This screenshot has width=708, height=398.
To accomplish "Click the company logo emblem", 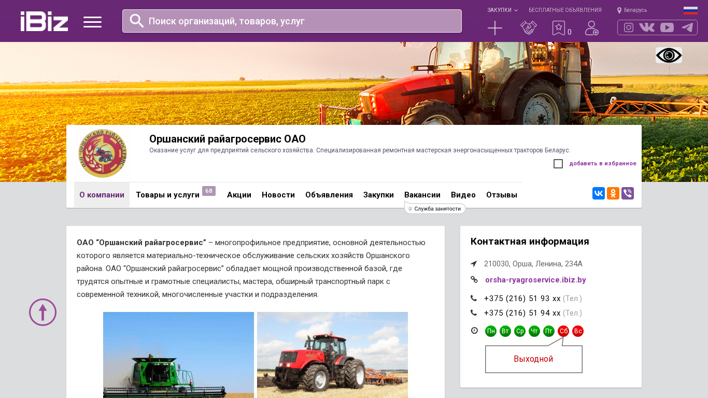I will [103, 153].
